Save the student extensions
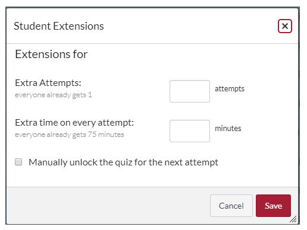Viewport: 307px width, 230px height. [273, 206]
